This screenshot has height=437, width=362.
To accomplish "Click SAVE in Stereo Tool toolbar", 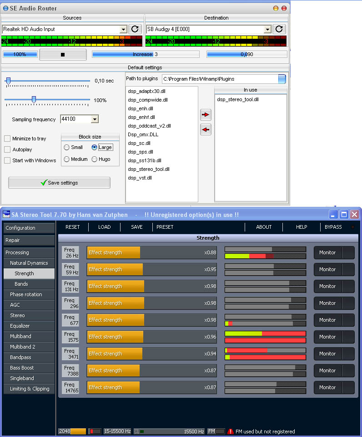I will click(x=136, y=227).
